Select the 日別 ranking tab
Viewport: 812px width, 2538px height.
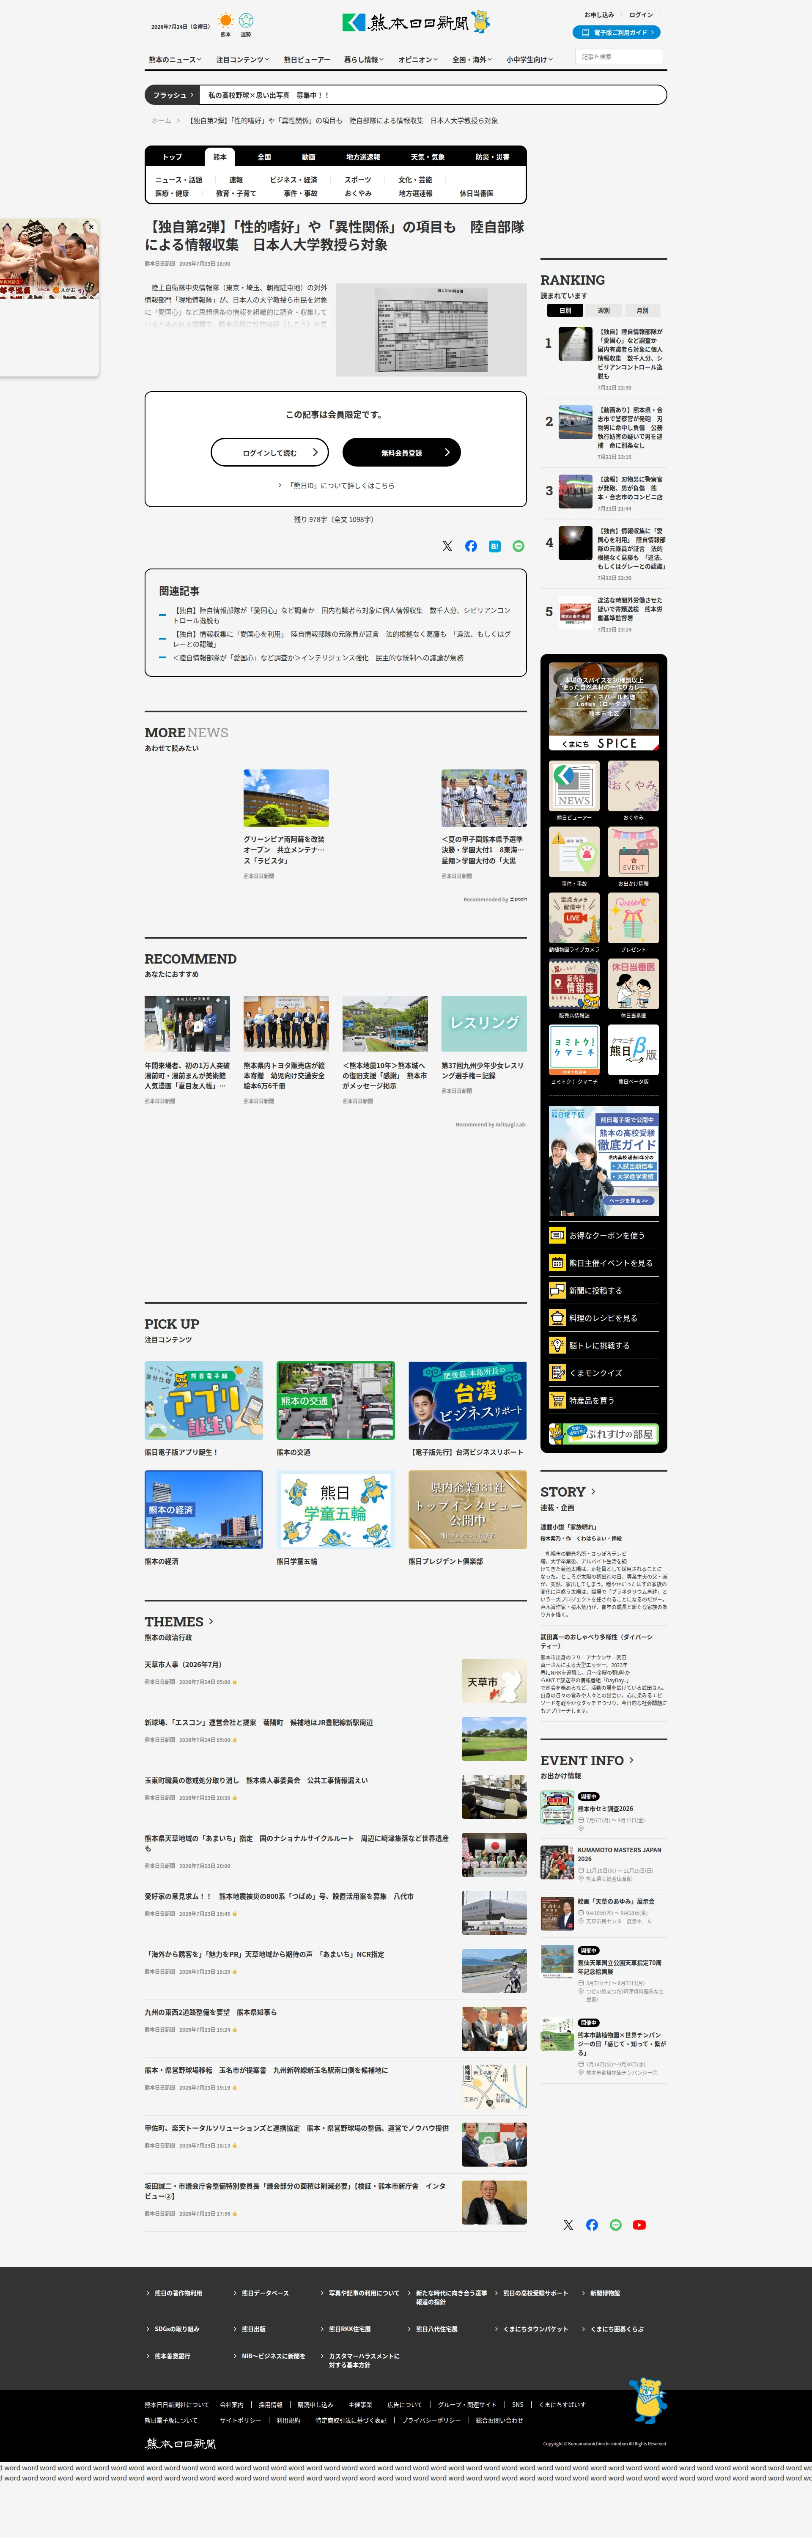pos(565,310)
